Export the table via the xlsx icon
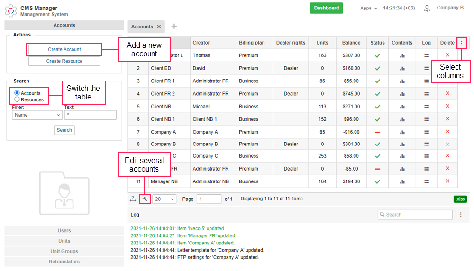The width and height of the screenshot is (474, 271). click(x=460, y=199)
